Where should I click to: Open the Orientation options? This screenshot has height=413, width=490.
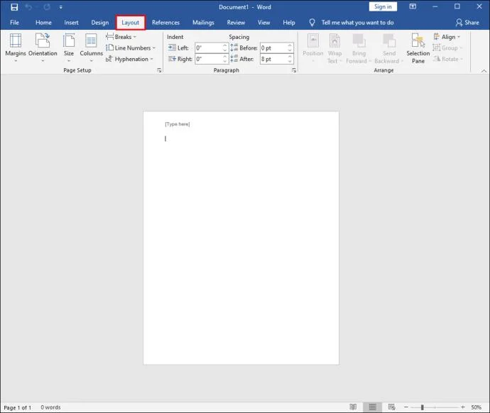point(43,48)
